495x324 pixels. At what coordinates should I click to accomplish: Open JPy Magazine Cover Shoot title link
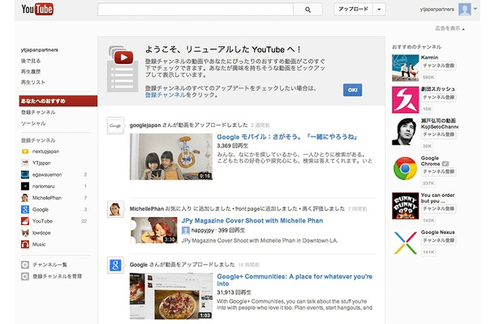point(252,220)
